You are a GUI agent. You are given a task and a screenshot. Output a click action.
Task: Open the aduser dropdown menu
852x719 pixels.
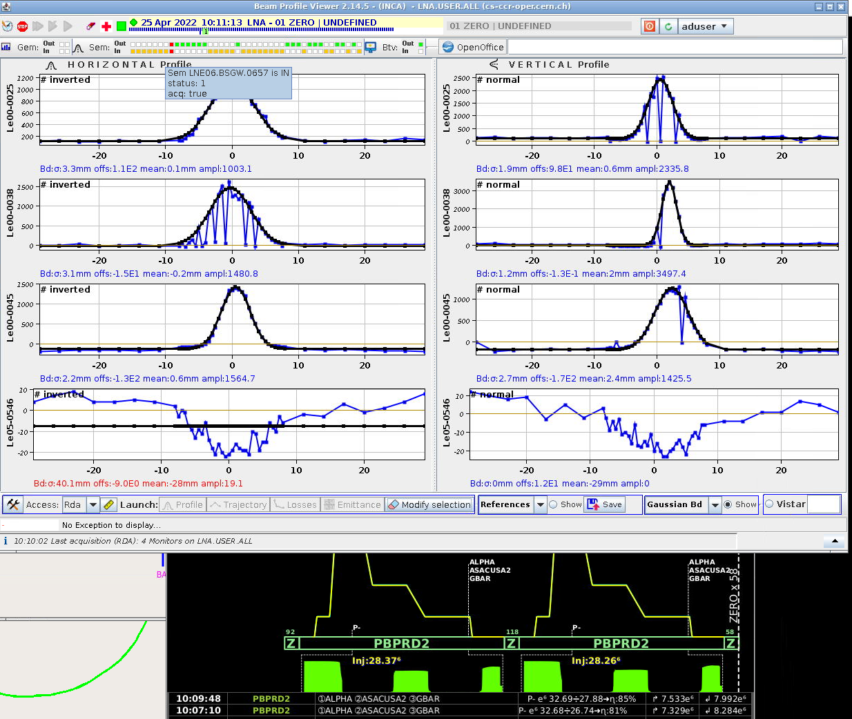704,26
